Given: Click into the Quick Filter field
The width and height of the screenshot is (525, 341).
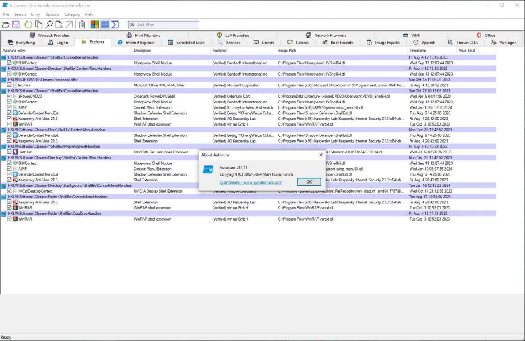Looking at the screenshot, I should 163,25.
